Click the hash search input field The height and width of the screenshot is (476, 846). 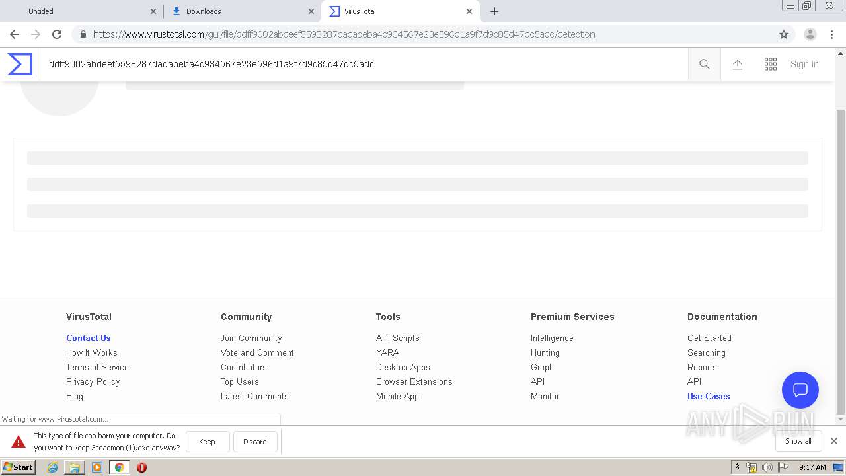click(x=364, y=64)
